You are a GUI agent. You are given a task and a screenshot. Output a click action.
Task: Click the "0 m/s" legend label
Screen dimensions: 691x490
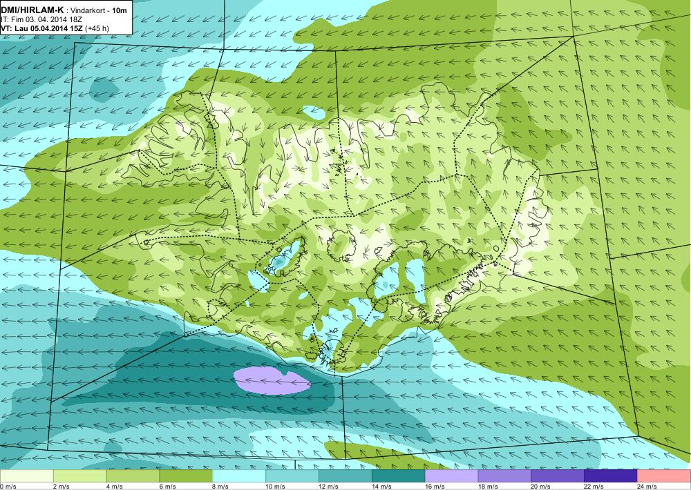(x=8, y=487)
